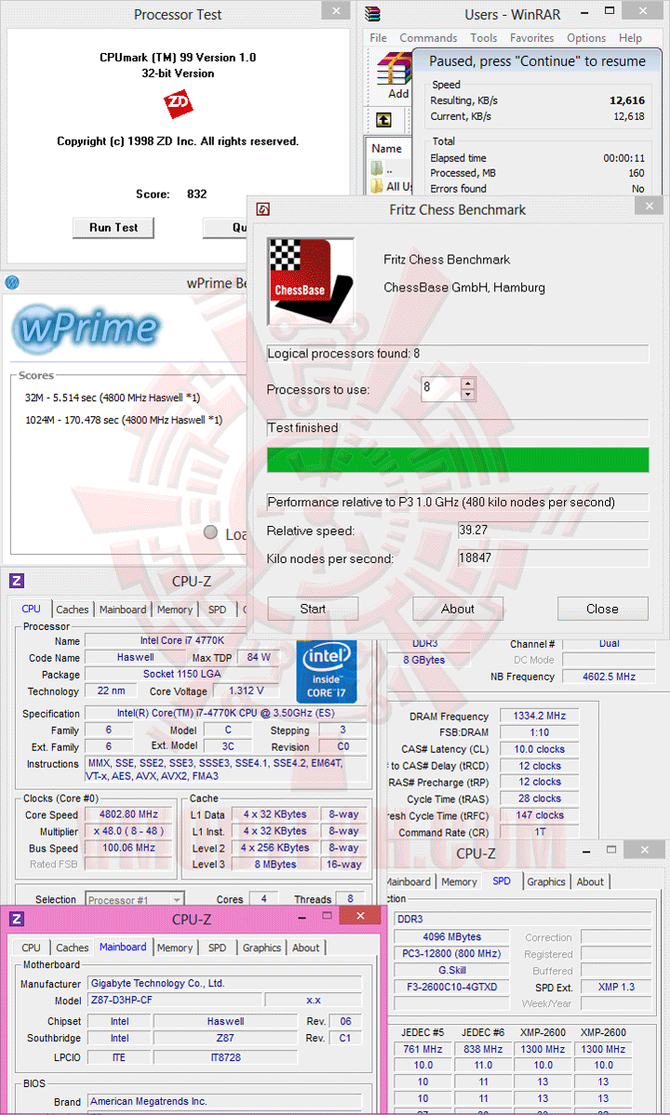Image resolution: width=670 pixels, height=1115 pixels.
Task: Select CPU tab in pink CPU-Z window
Action: pos(32,947)
